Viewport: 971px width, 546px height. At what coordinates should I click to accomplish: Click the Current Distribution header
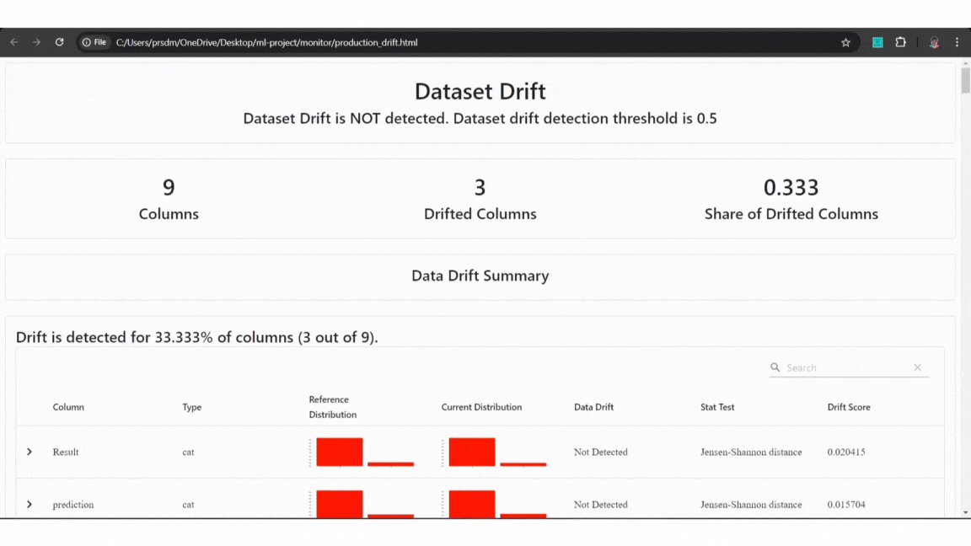481,407
